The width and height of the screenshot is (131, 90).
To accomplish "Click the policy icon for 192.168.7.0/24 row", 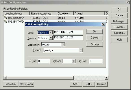I will 5,22.
